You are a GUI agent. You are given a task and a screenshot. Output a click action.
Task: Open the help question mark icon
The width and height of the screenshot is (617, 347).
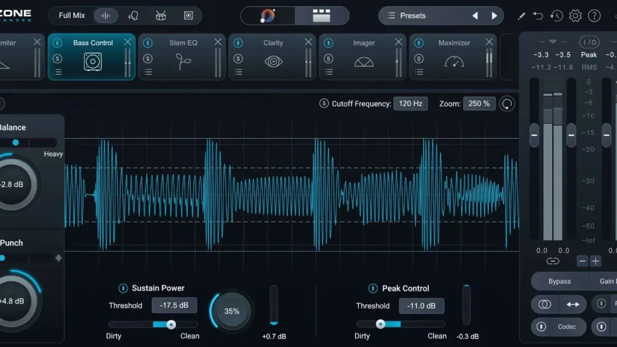pyautogui.click(x=594, y=16)
